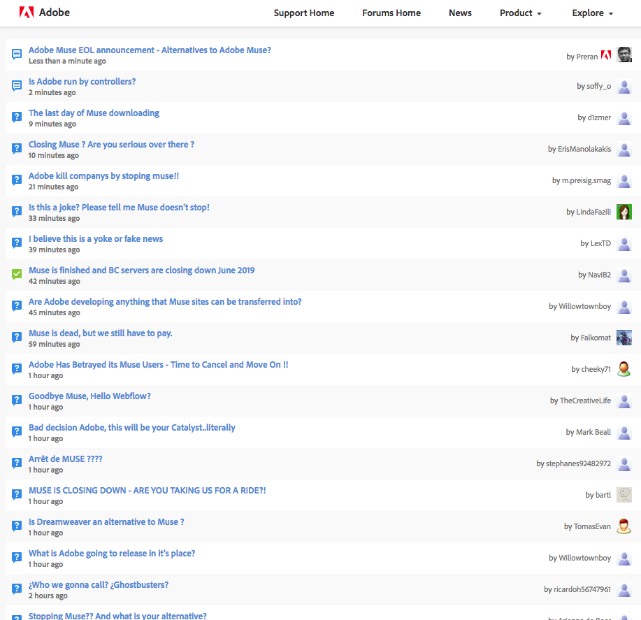Click Preran's profile avatar
This screenshot has height=620, width=641.
click(624, 55)
